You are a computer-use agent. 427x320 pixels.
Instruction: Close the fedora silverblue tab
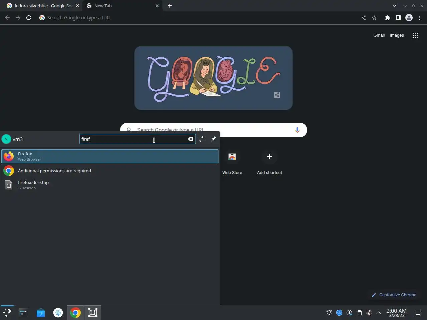point(77,6)
